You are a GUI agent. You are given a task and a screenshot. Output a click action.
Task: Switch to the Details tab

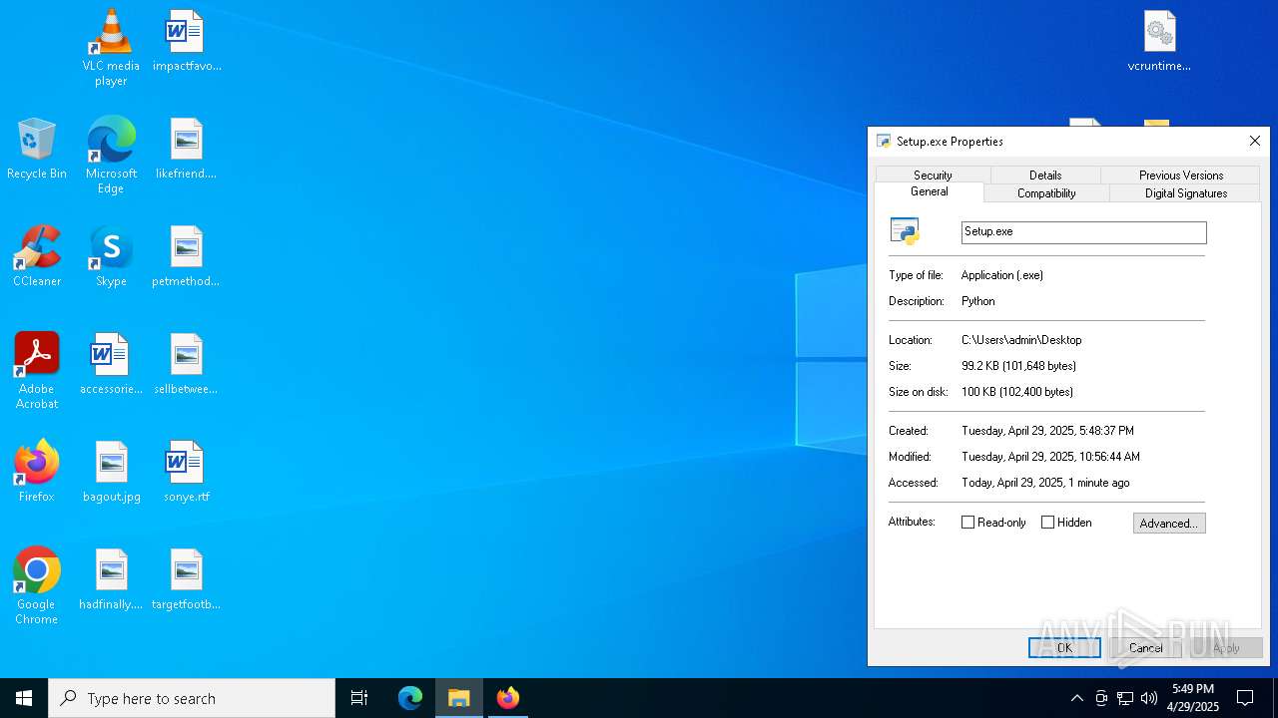click(1045, 175)
